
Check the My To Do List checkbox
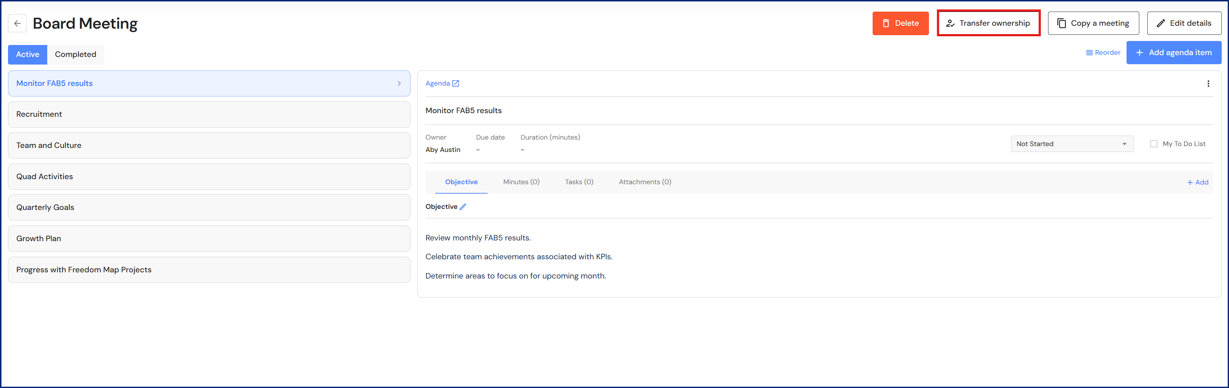coord(1154,144)
